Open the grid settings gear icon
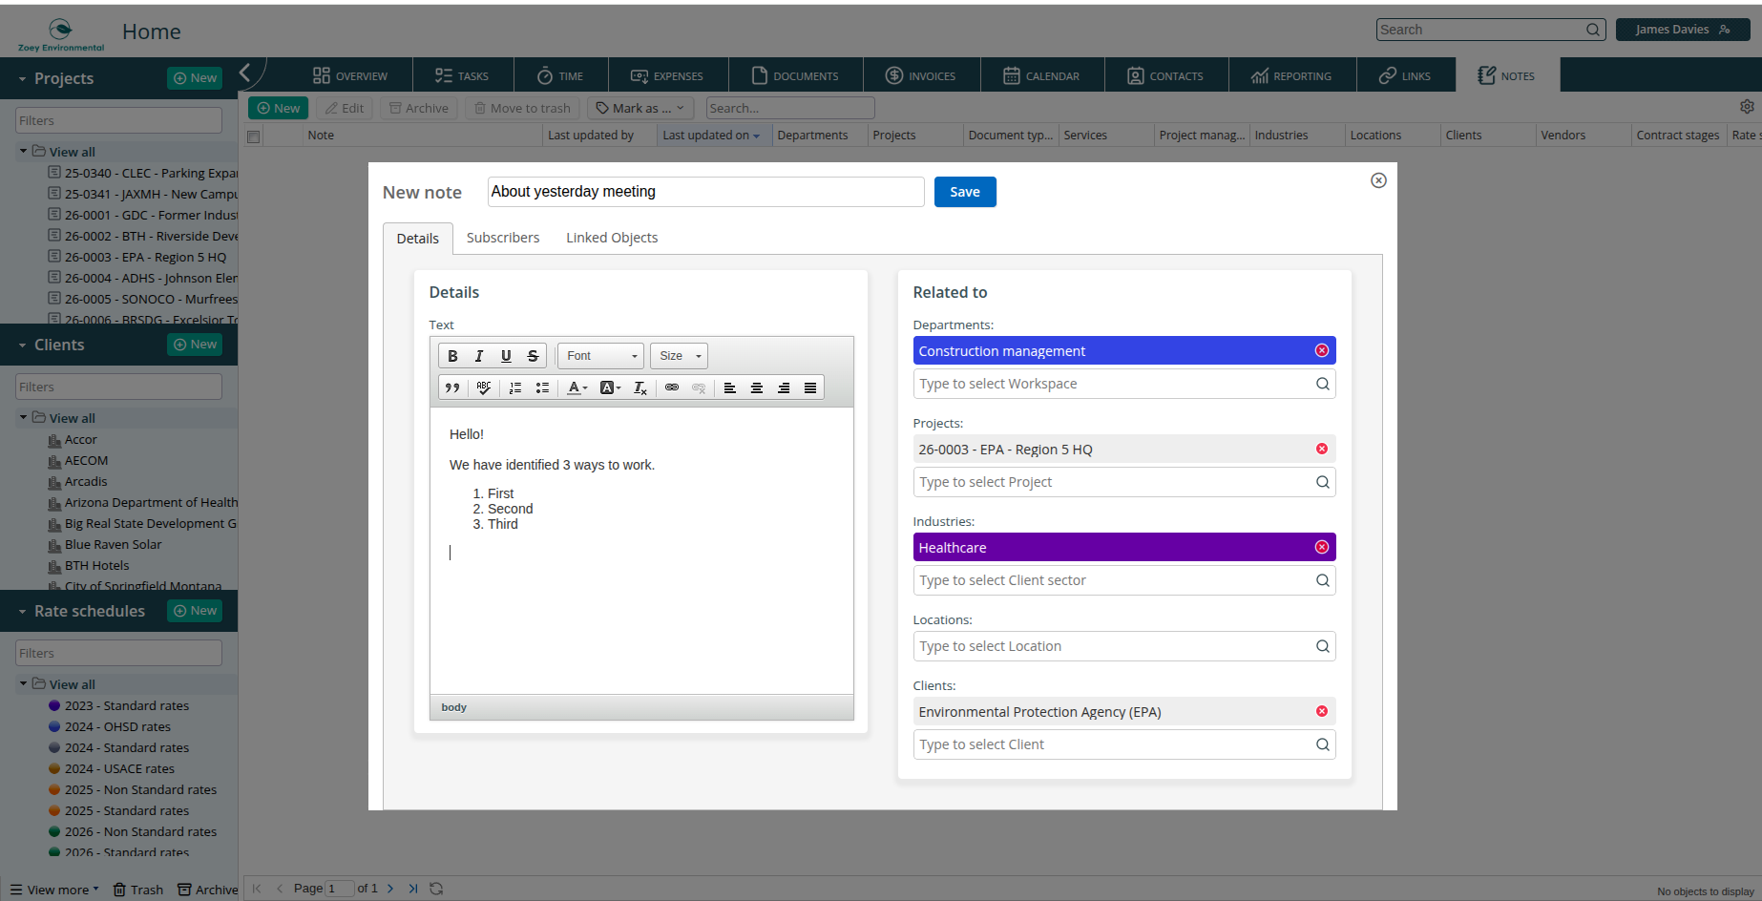This screenshot has width=1762, height=901. click(1747, 107)
